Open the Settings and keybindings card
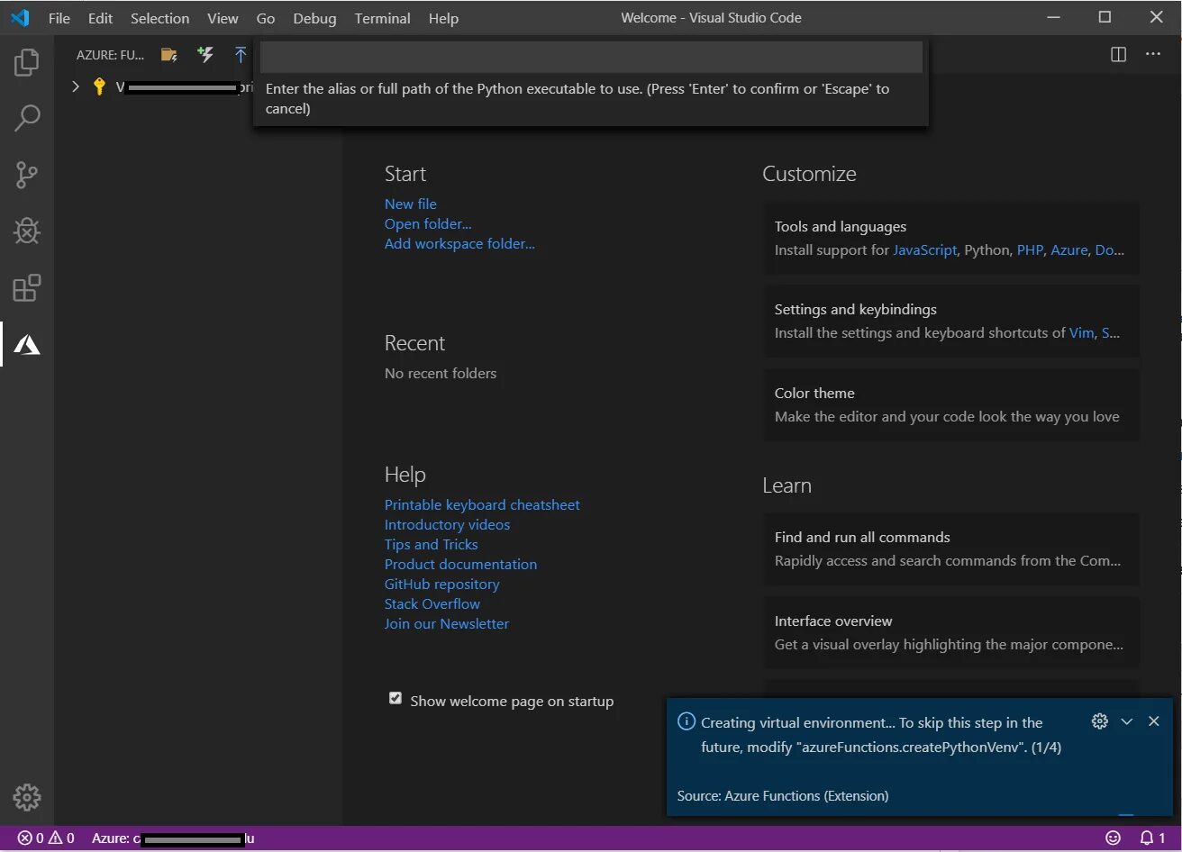1182x852 pixels. pyautogui.click(x=951, y=321)
